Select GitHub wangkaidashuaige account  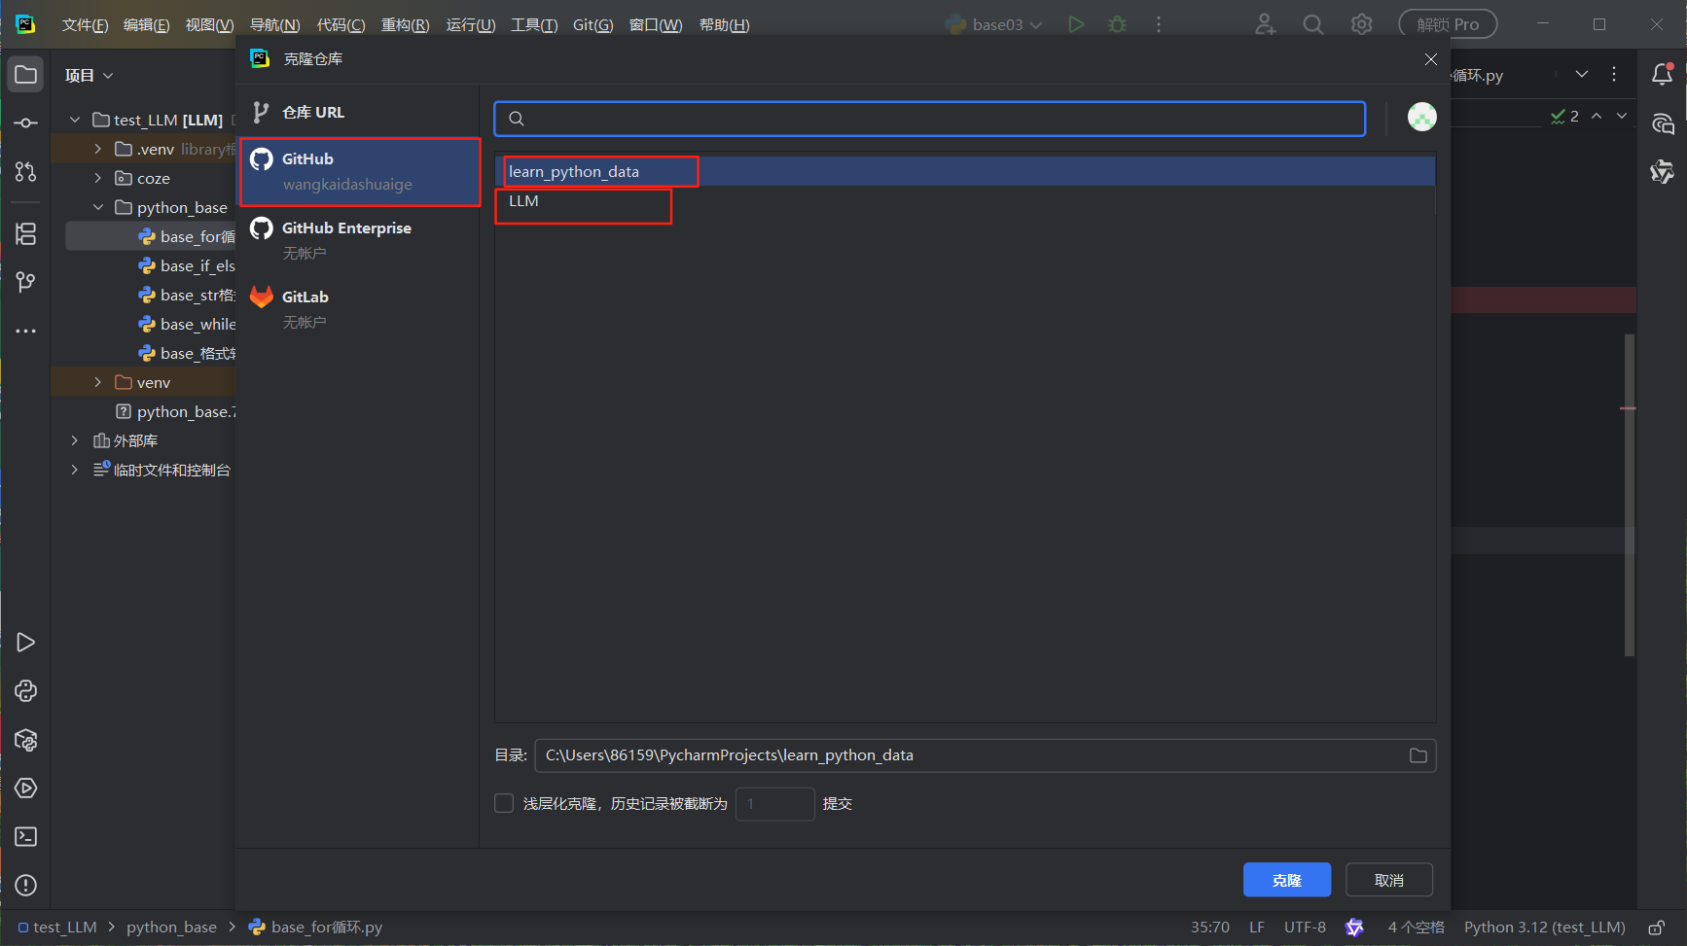pyautogui.click(x=359, y=171)
